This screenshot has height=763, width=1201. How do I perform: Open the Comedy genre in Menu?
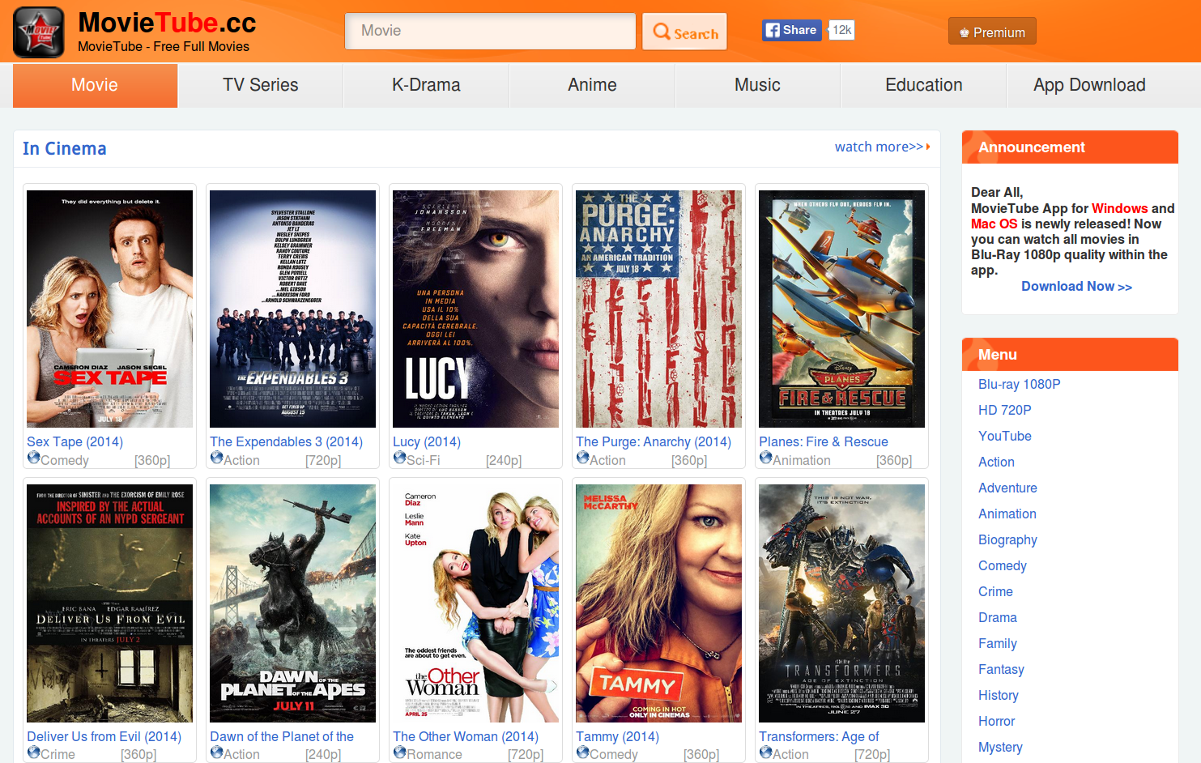1003,565
